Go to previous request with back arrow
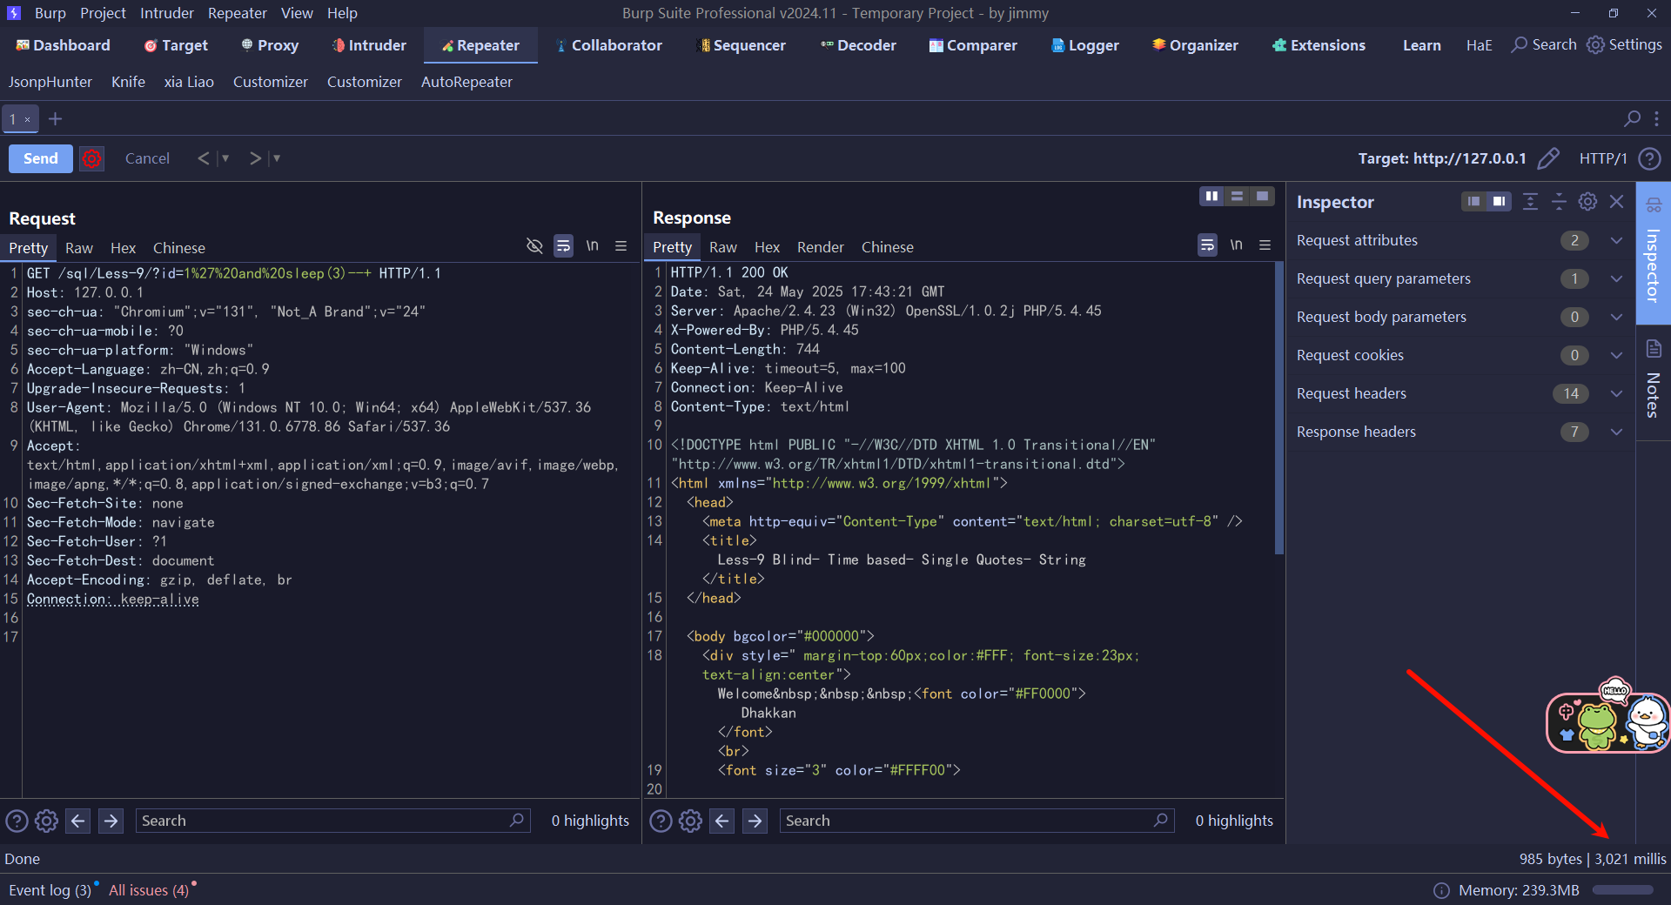 204,158
